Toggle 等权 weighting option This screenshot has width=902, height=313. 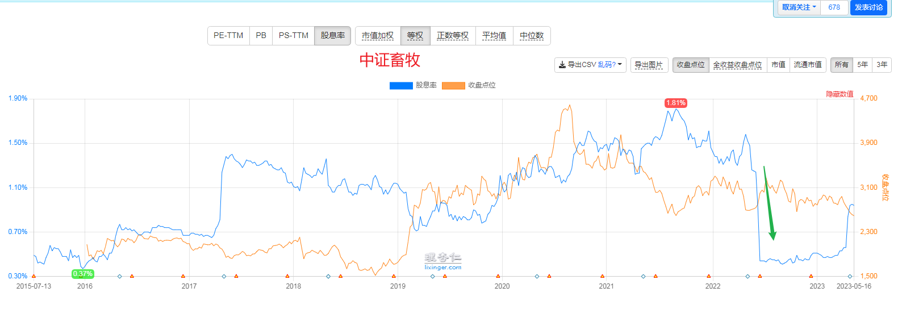tap(415, 36)
